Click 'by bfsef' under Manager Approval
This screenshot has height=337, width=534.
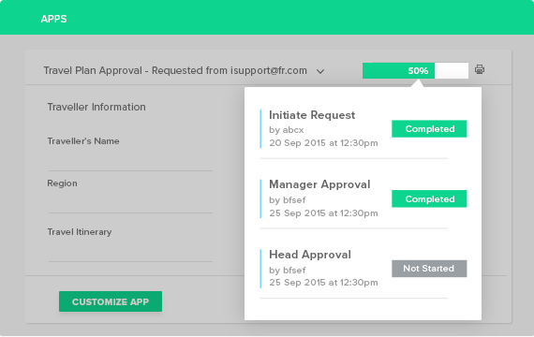coord(288,200)
